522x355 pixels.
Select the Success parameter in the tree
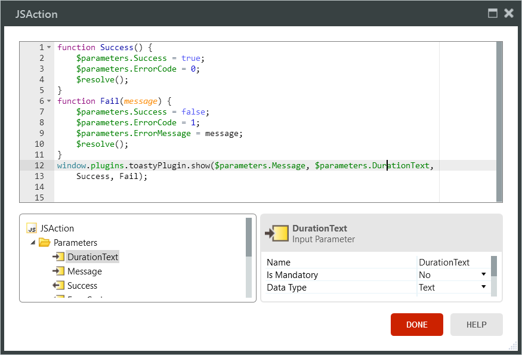(82, 286)
